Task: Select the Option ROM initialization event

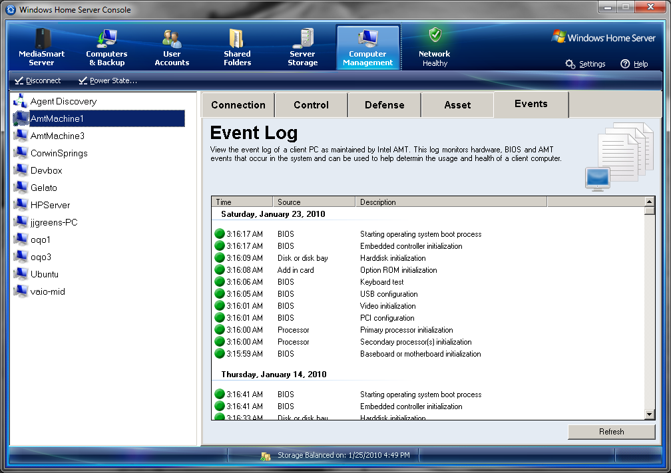Action: point(428,270)
